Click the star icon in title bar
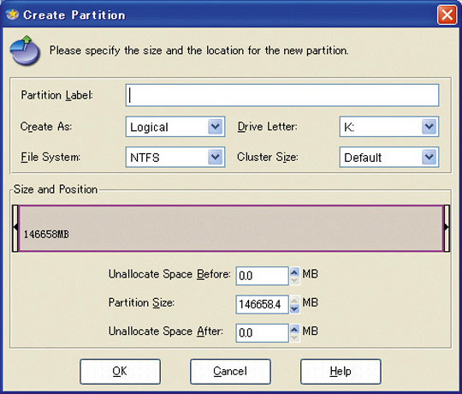 [12, 15]
